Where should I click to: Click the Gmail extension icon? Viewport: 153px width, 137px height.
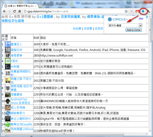pyautogui.click(x=137, y=12)
